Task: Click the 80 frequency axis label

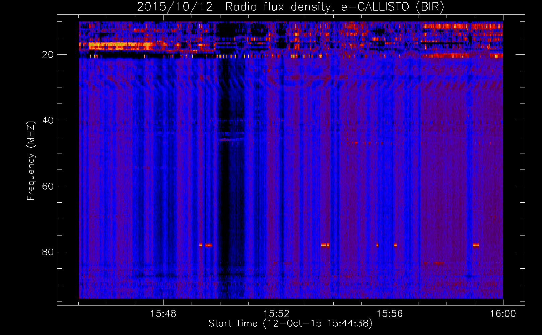Action: click(x=48, y=252)
